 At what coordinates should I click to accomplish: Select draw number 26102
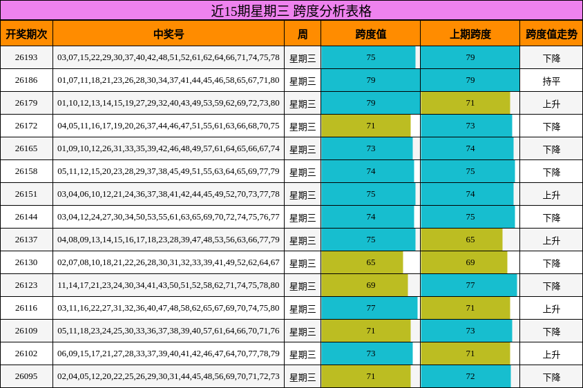coord(26,353)
